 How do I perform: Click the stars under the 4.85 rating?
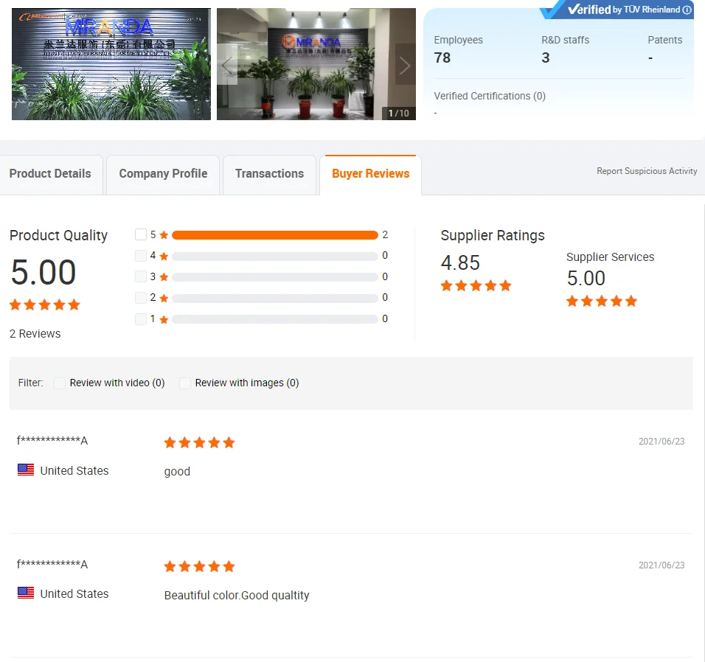[476, 285]
